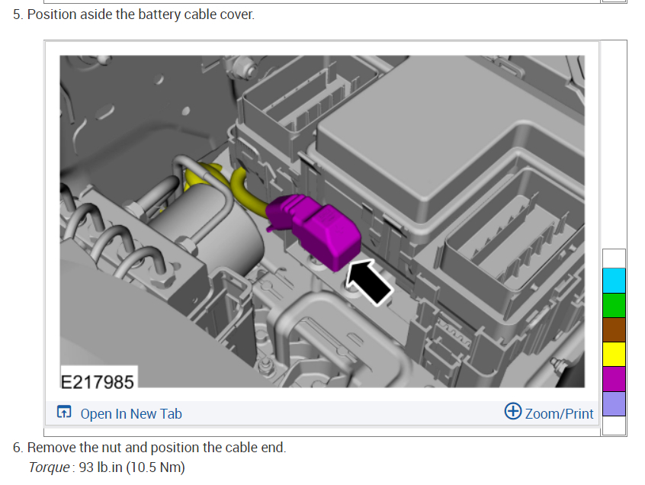Select the top white color swatch

tap(614, 258)
